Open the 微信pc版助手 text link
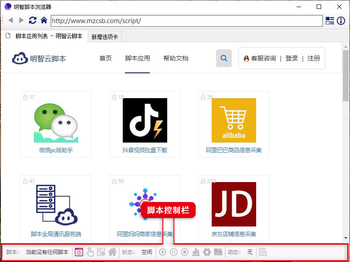Image resolution: width=350 pixels, height=262 pixels. pos(56,150)
